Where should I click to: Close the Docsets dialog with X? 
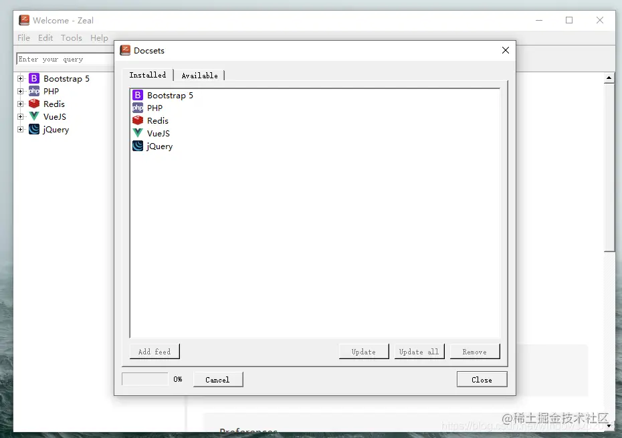pos(506,50)
